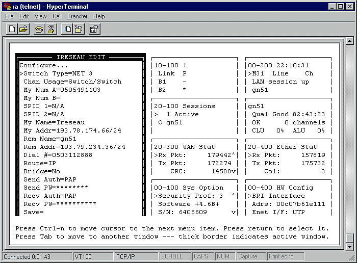Open the Transfer menu
Screen dimensions: 357x263
pos(78,16)
